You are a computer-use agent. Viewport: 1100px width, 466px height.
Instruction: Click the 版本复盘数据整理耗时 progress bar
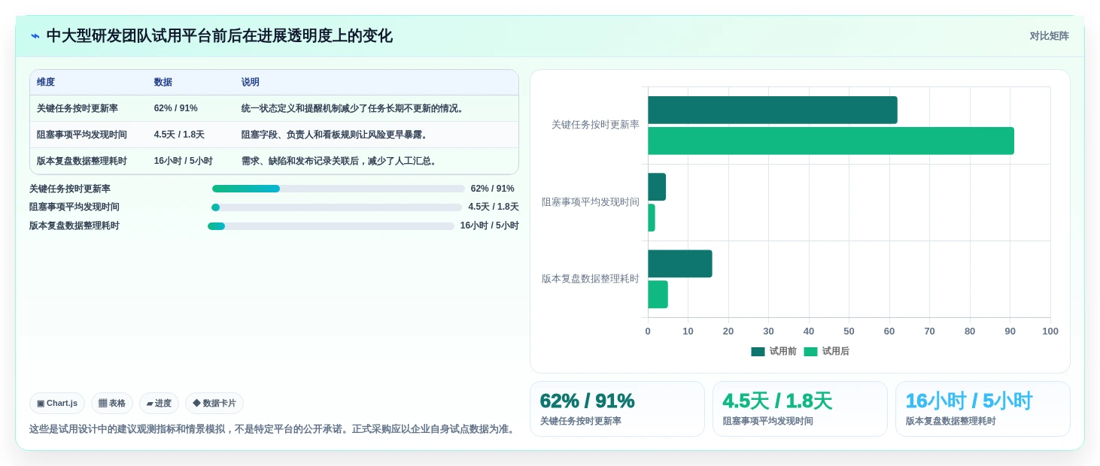pos(331,226)
